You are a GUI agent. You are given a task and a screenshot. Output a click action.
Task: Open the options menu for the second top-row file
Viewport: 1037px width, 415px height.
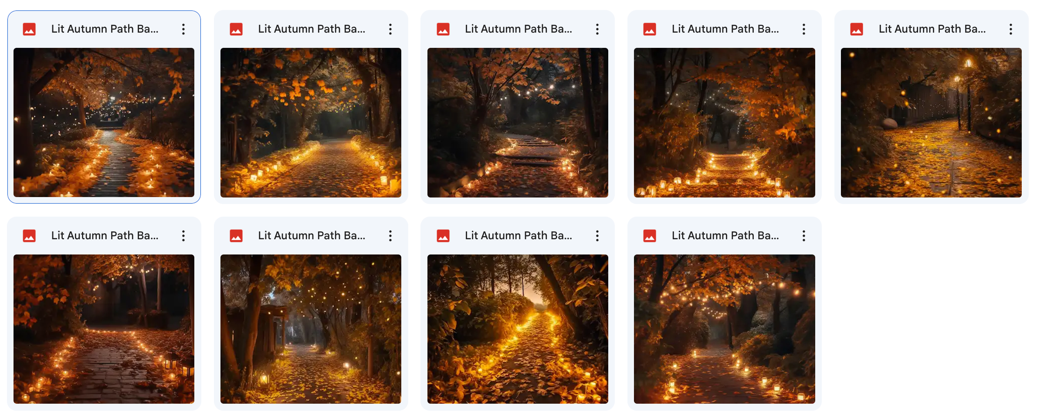(390, 29)
